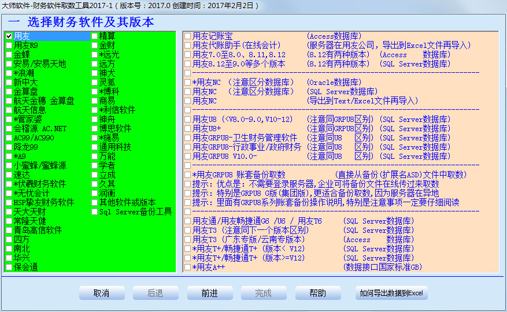
Task: Check the 华兴 option
Action: 9,258
